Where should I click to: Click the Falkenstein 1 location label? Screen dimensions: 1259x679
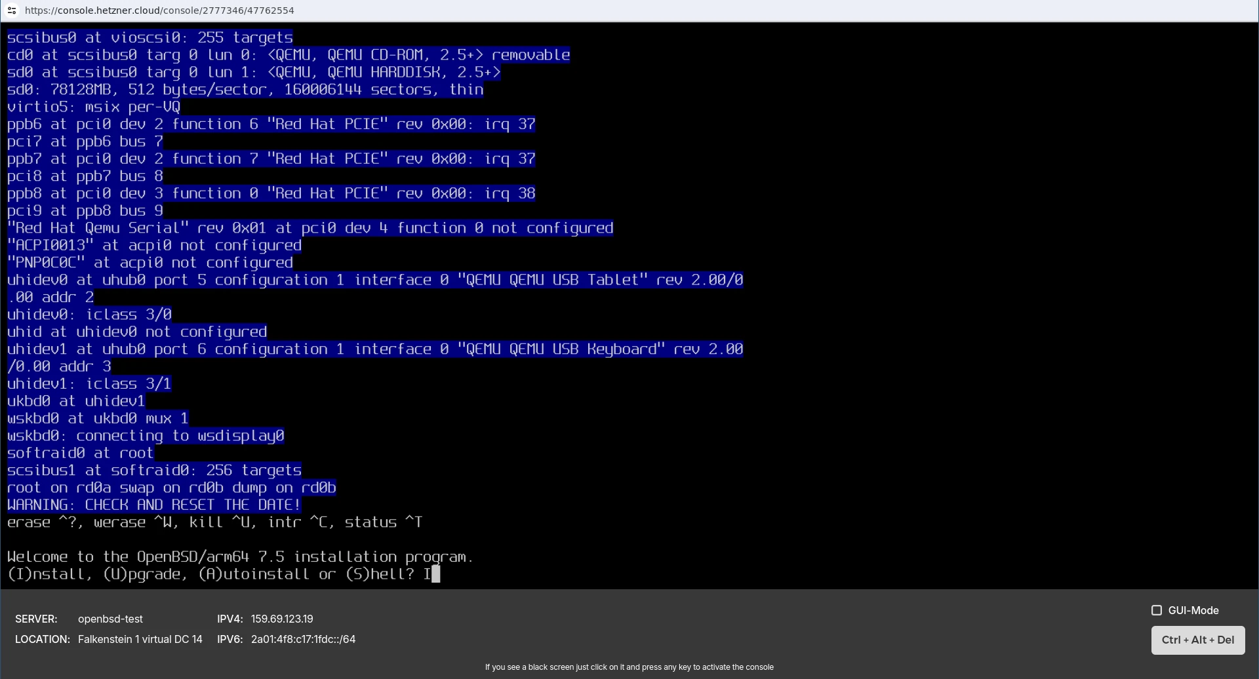140,639
